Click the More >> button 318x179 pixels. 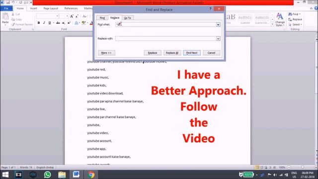(x=106, y=53)
